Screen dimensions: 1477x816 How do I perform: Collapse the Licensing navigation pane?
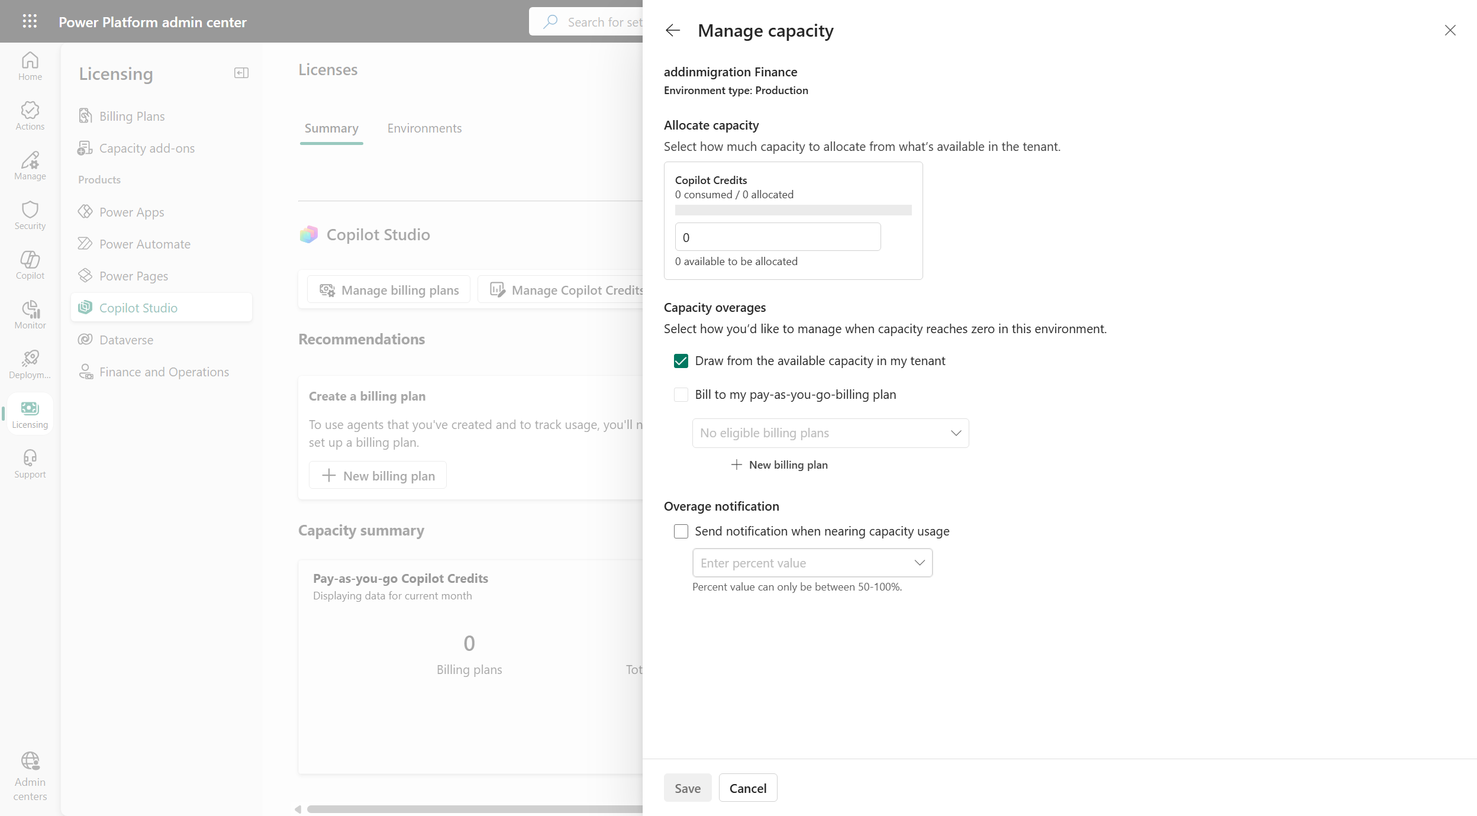pos(241,73)
